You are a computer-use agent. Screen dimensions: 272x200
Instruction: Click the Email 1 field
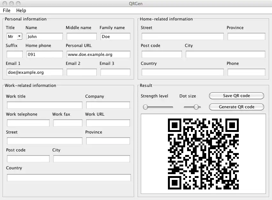(x=35, y=72)
